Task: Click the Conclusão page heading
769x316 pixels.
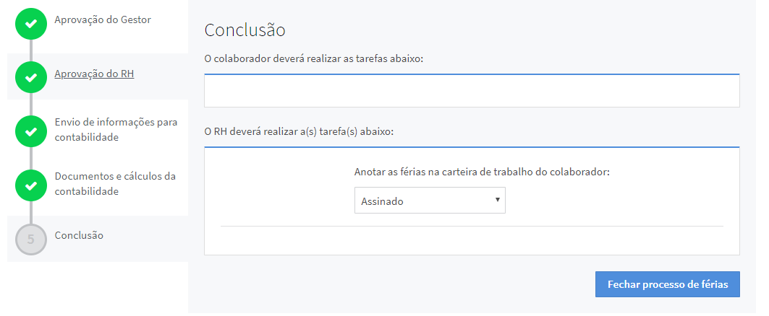Action: (245, 30)
